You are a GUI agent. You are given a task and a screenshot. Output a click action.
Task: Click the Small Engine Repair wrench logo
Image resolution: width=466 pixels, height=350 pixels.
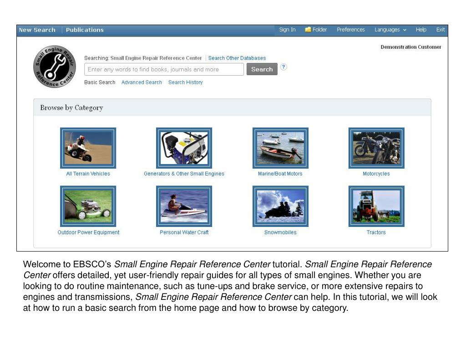(55, 67)
